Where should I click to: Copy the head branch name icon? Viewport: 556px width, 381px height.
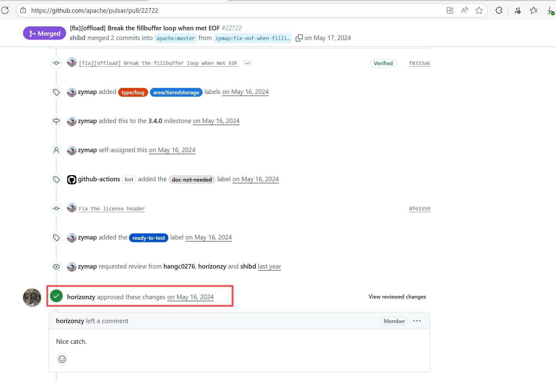click(299, 38)
